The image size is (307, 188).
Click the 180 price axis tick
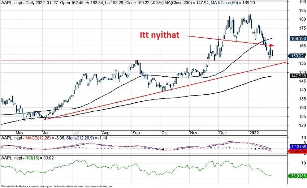coord(303,19)
